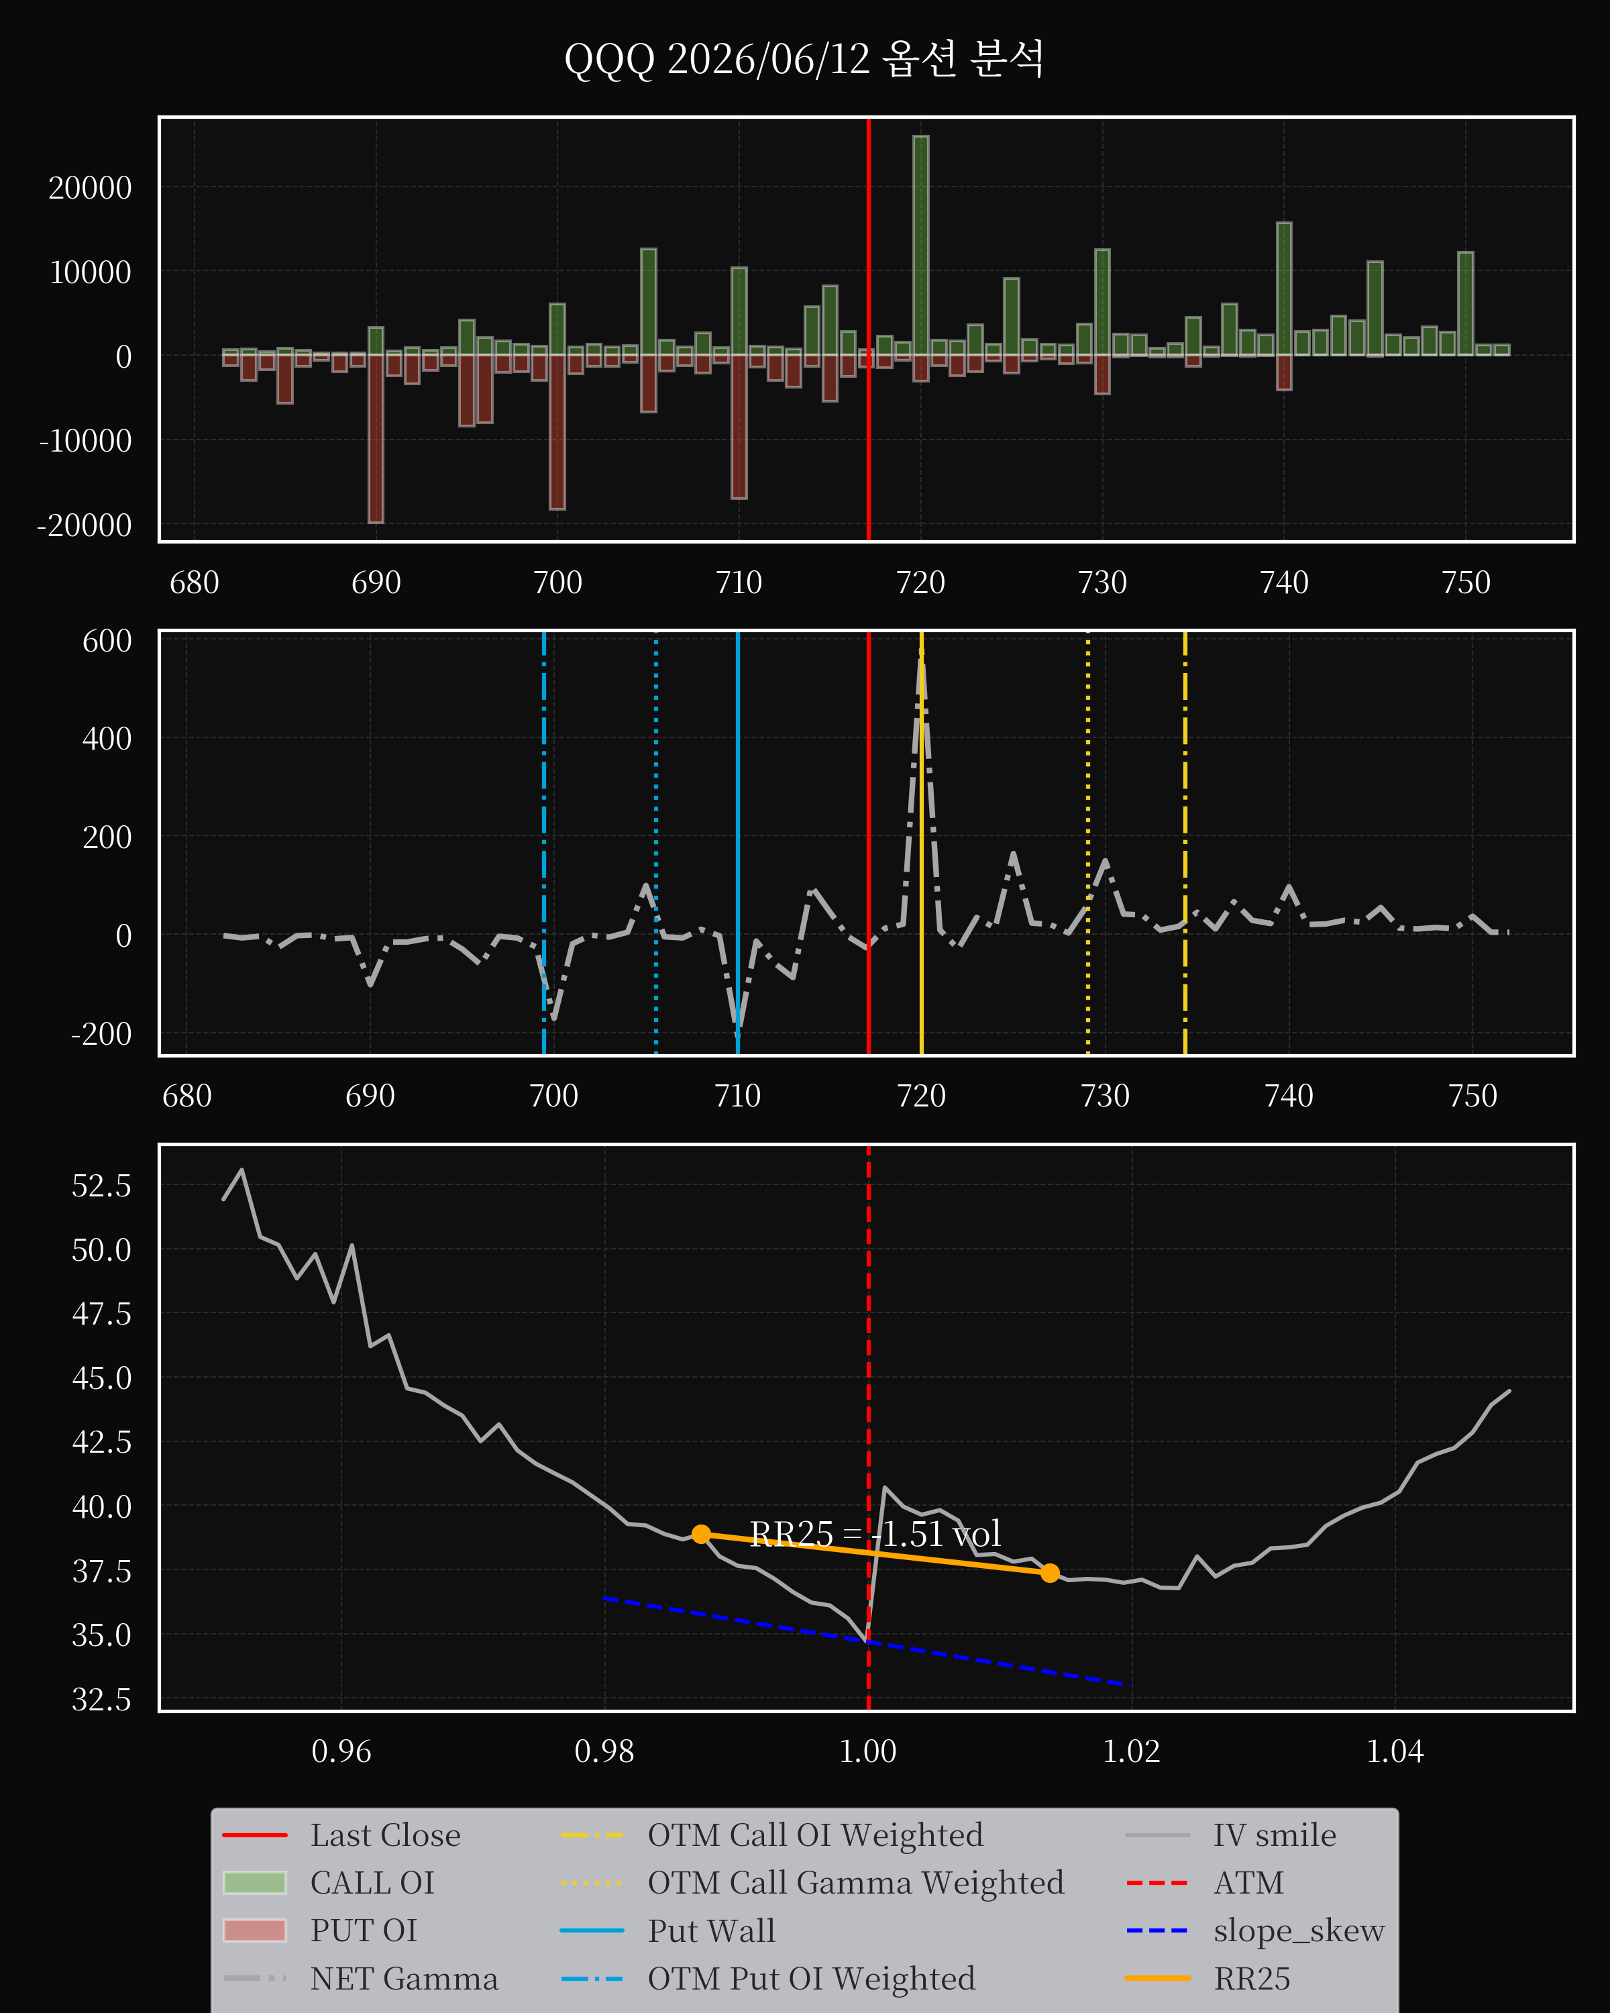1610x2013 pixels.
Task: Click the ATM legend label
Action: pyautogui.click(x=1249, y=1882)
